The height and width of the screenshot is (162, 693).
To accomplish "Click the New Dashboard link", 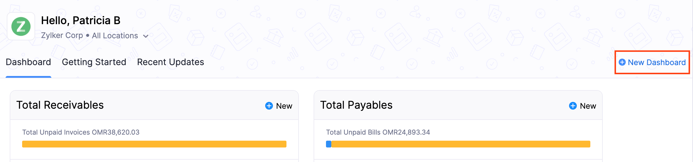I will [656, 62].
